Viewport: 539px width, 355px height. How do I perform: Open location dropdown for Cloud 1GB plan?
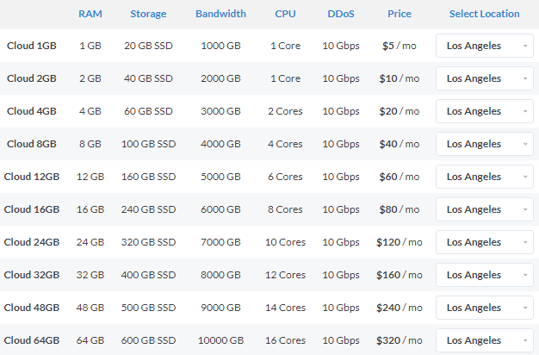(x=485, y=46)
